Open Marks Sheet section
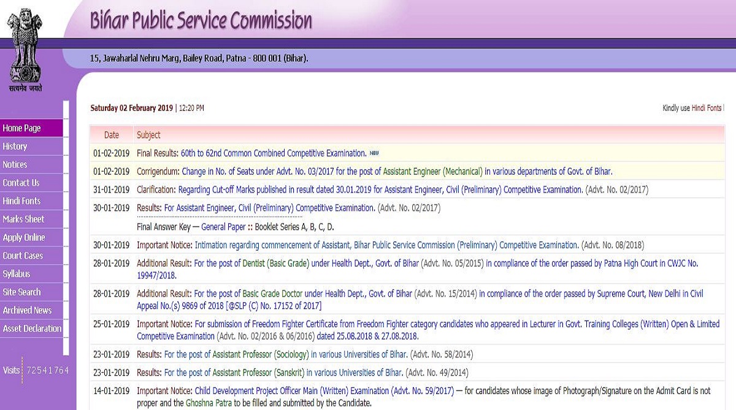736x410 pixels. [x=31, y=219]
